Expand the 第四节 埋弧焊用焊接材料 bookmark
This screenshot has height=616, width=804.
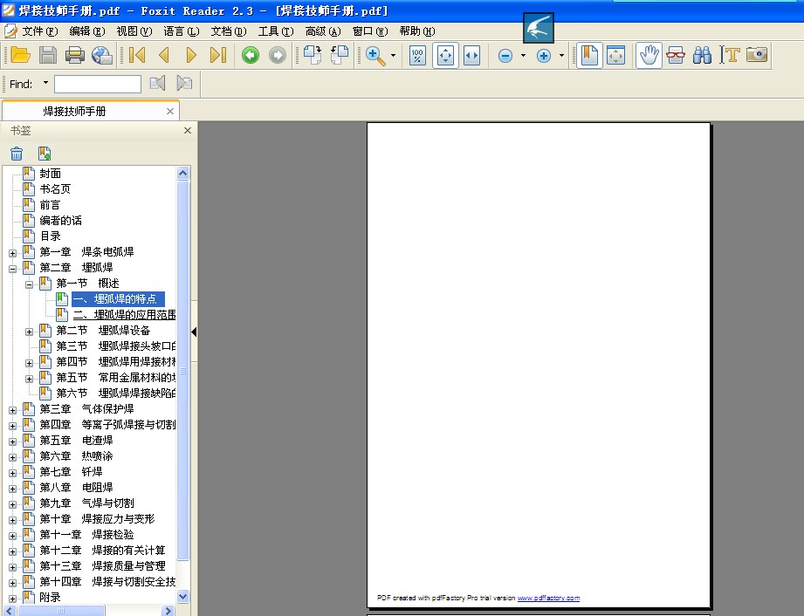(x=29, y=363)
